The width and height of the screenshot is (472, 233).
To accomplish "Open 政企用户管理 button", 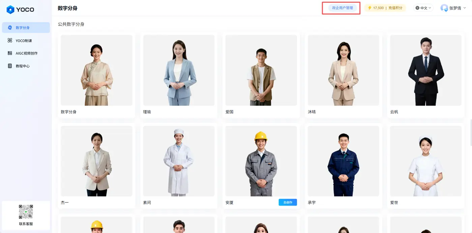I will (342, 8).
